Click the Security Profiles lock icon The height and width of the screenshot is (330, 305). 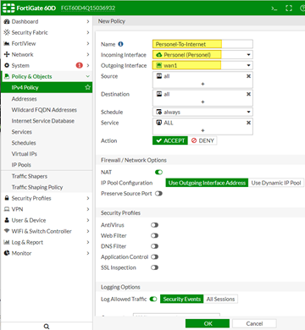point(7,198)
